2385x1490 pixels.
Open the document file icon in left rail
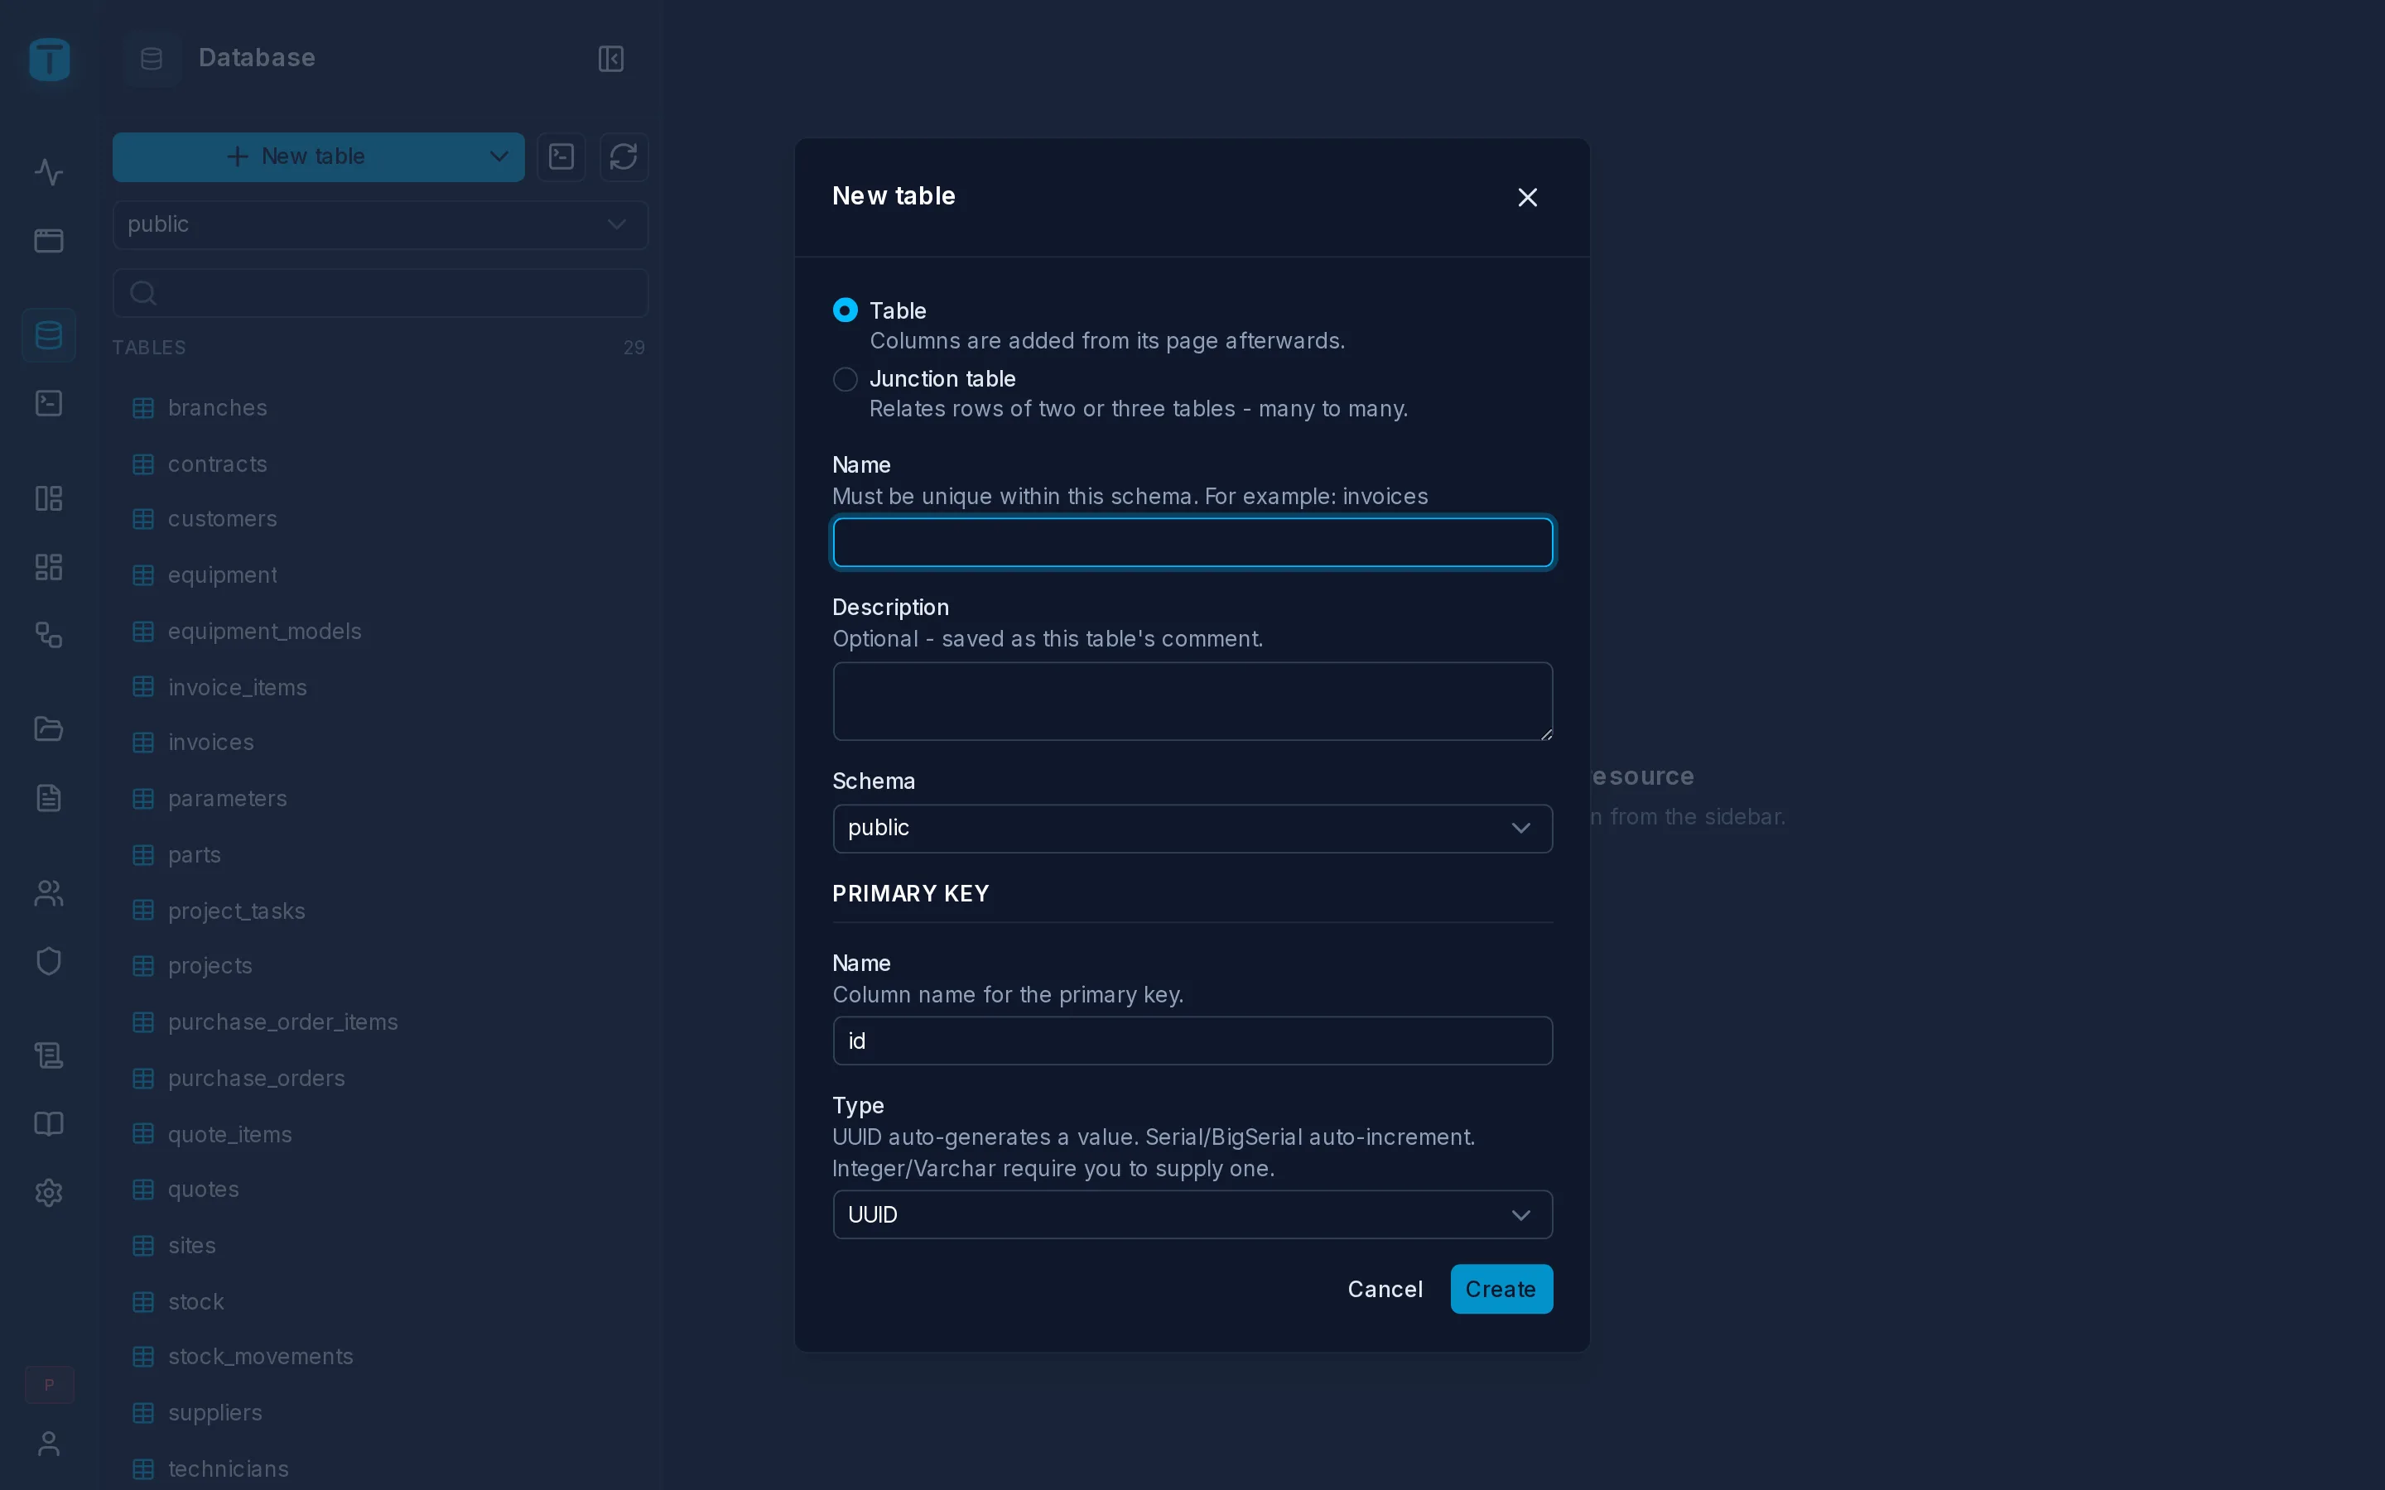pyautogui.click(x=50, y=797)
